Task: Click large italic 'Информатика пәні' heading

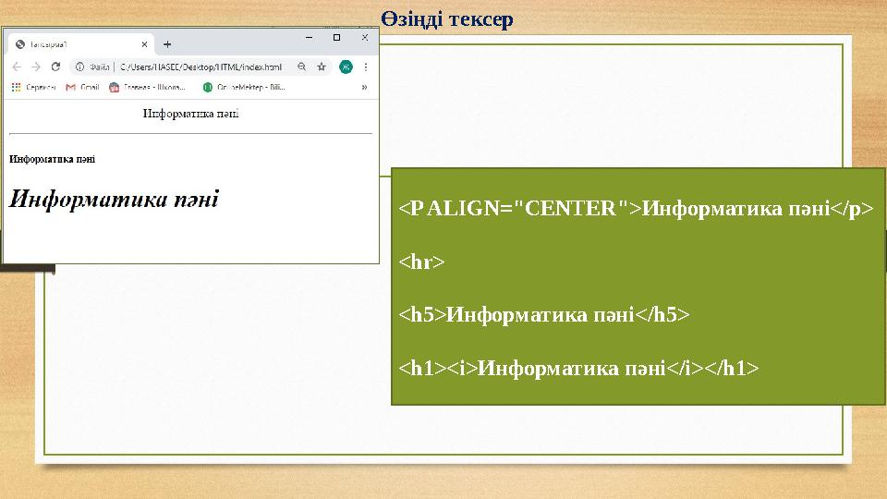Action: [113, 199]
